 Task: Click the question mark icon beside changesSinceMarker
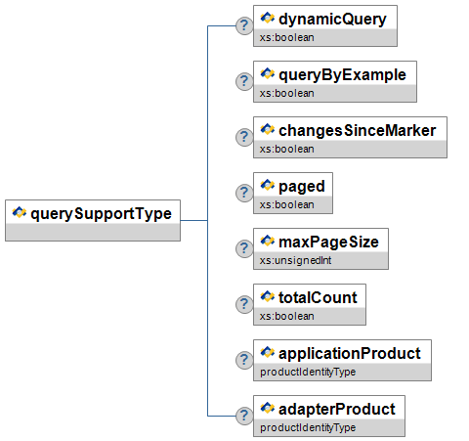pos(244,137)
